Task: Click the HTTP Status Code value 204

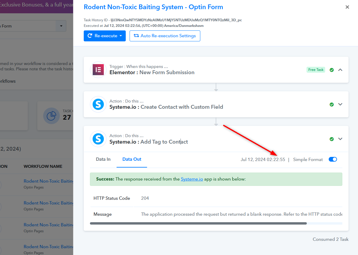Action: (x=145, y=198)
